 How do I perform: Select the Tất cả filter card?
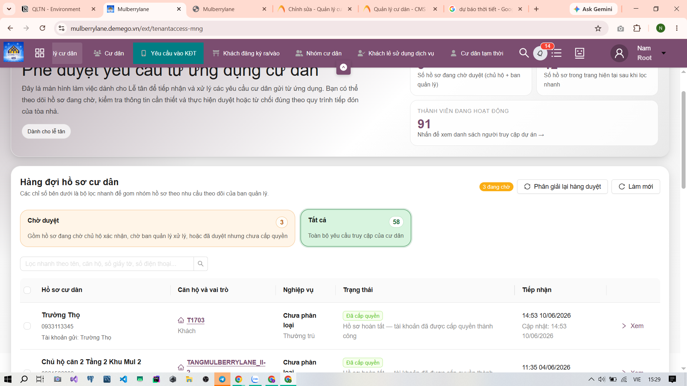pyautogui.click(x=356, y=228)
